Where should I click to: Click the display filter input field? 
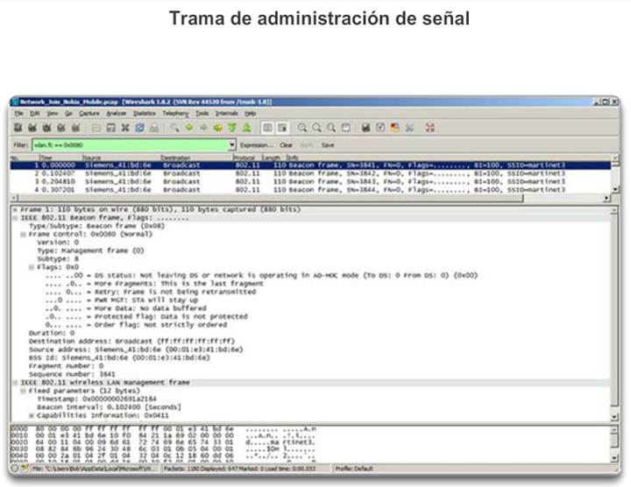(131, 145)
